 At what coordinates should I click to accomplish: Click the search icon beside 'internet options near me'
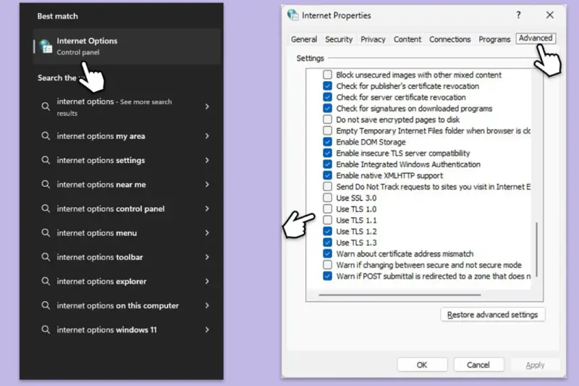pyautogui.click(x=46, y=185)
